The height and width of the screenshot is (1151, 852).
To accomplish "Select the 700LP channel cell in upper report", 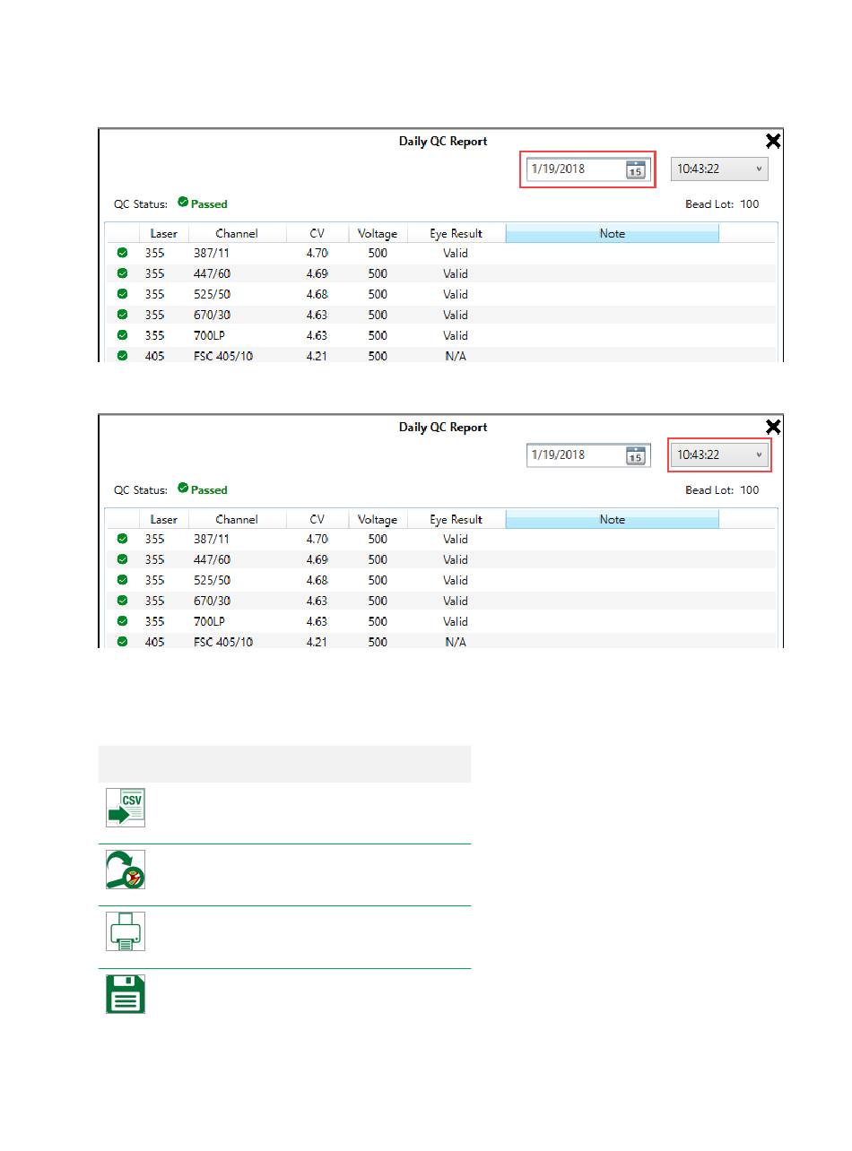I will click(211, 335).
